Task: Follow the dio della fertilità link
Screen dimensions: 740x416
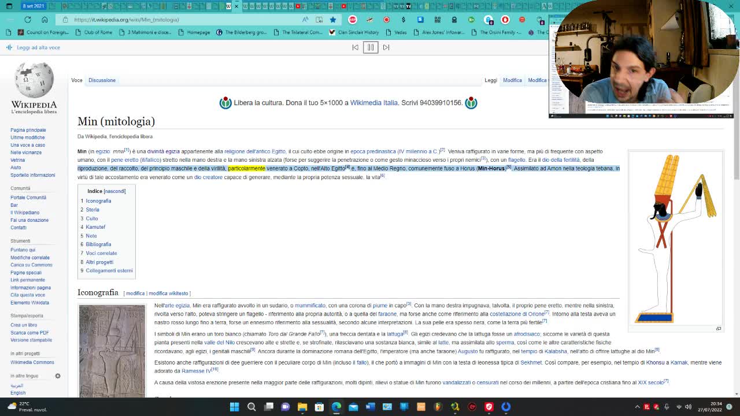Action: tap(561, 160)
